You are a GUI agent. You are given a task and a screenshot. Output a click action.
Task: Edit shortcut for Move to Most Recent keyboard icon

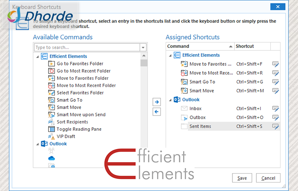pyautogui.click(x=275, y=73)
